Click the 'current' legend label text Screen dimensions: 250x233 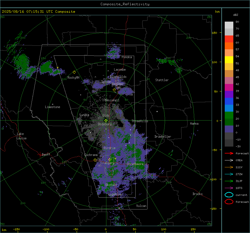coord(241,195)
